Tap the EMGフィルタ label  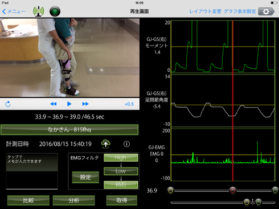click(85, 158)
